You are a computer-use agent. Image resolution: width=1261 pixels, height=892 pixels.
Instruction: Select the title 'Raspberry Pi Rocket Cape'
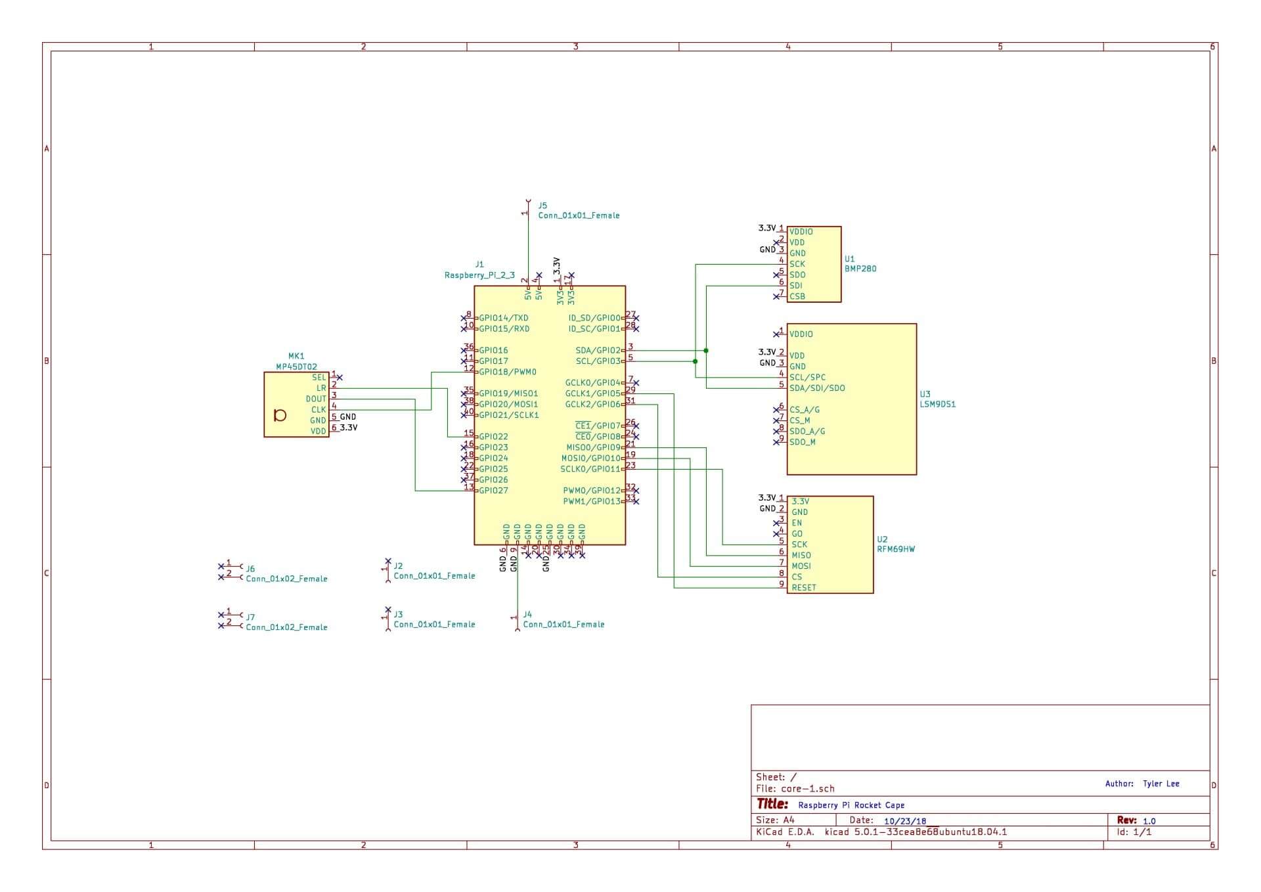(x=851, y=805)
